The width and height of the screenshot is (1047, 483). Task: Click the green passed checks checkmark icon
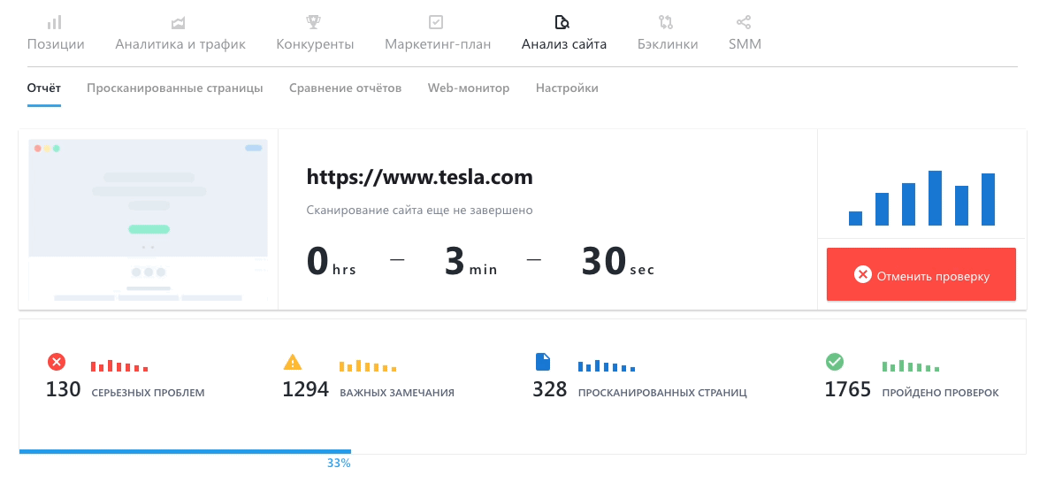coord(835,362)
